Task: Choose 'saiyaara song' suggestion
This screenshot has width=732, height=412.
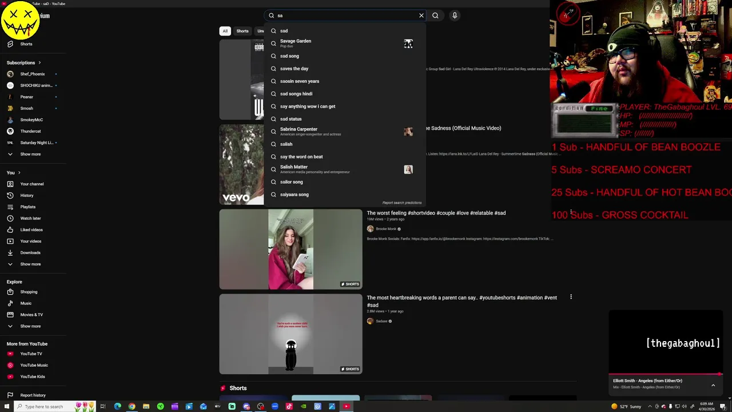Action: 345,195
